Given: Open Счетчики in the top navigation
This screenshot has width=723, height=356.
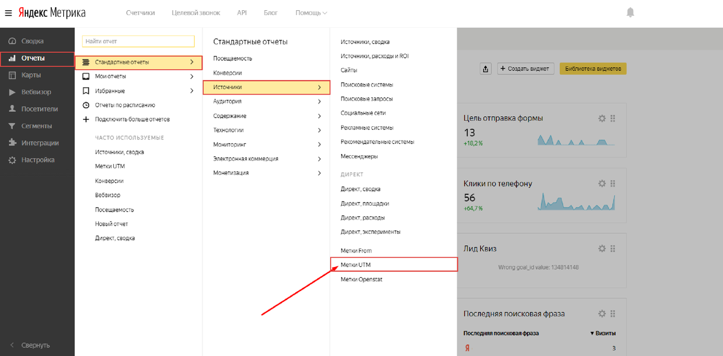Looking at the screenshot, I should pos(140,13).
